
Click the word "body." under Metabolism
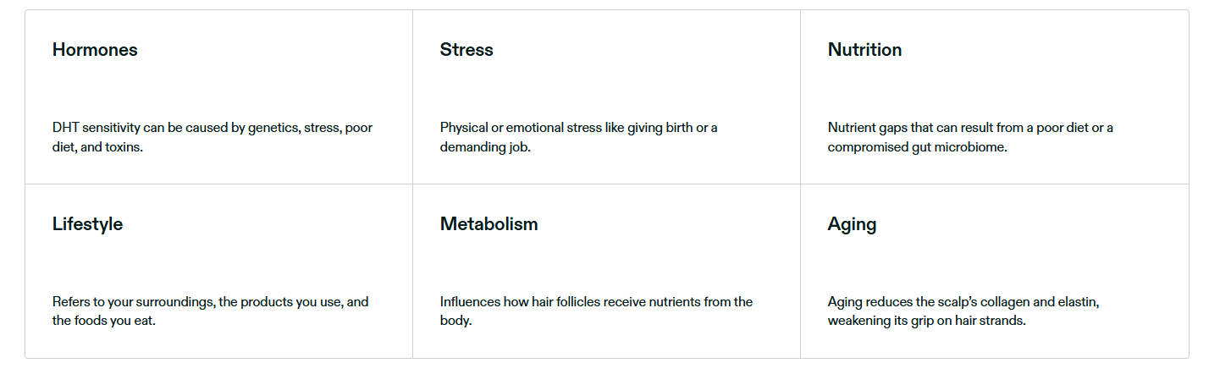coord(455,321)
